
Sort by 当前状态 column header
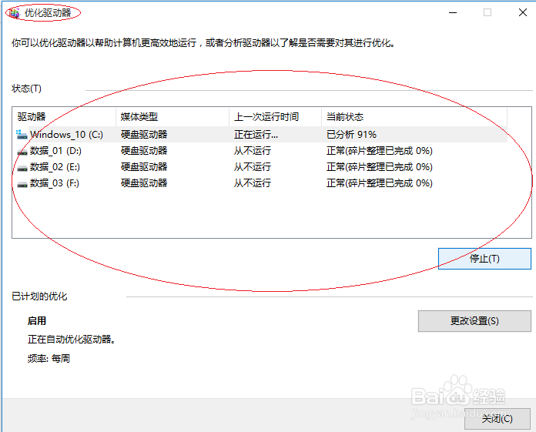point(414,117)
